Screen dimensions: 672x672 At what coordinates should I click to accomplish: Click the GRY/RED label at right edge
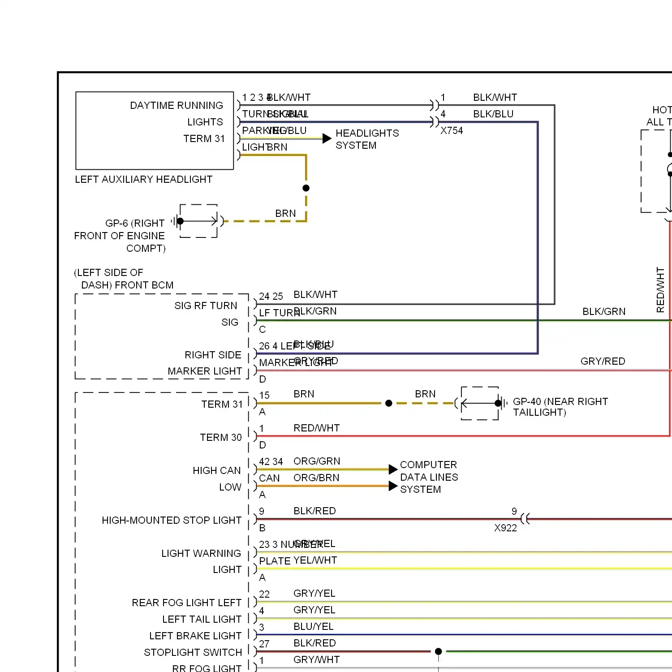[603, 361]
